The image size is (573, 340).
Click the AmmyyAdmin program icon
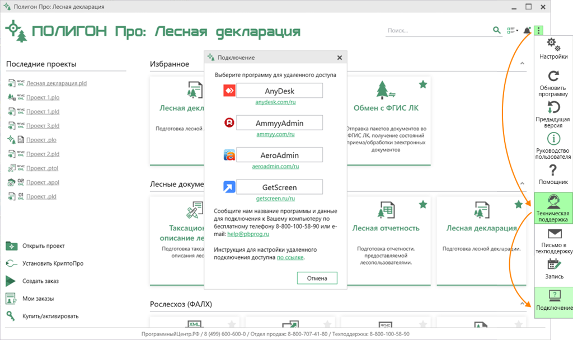point(229,123)
